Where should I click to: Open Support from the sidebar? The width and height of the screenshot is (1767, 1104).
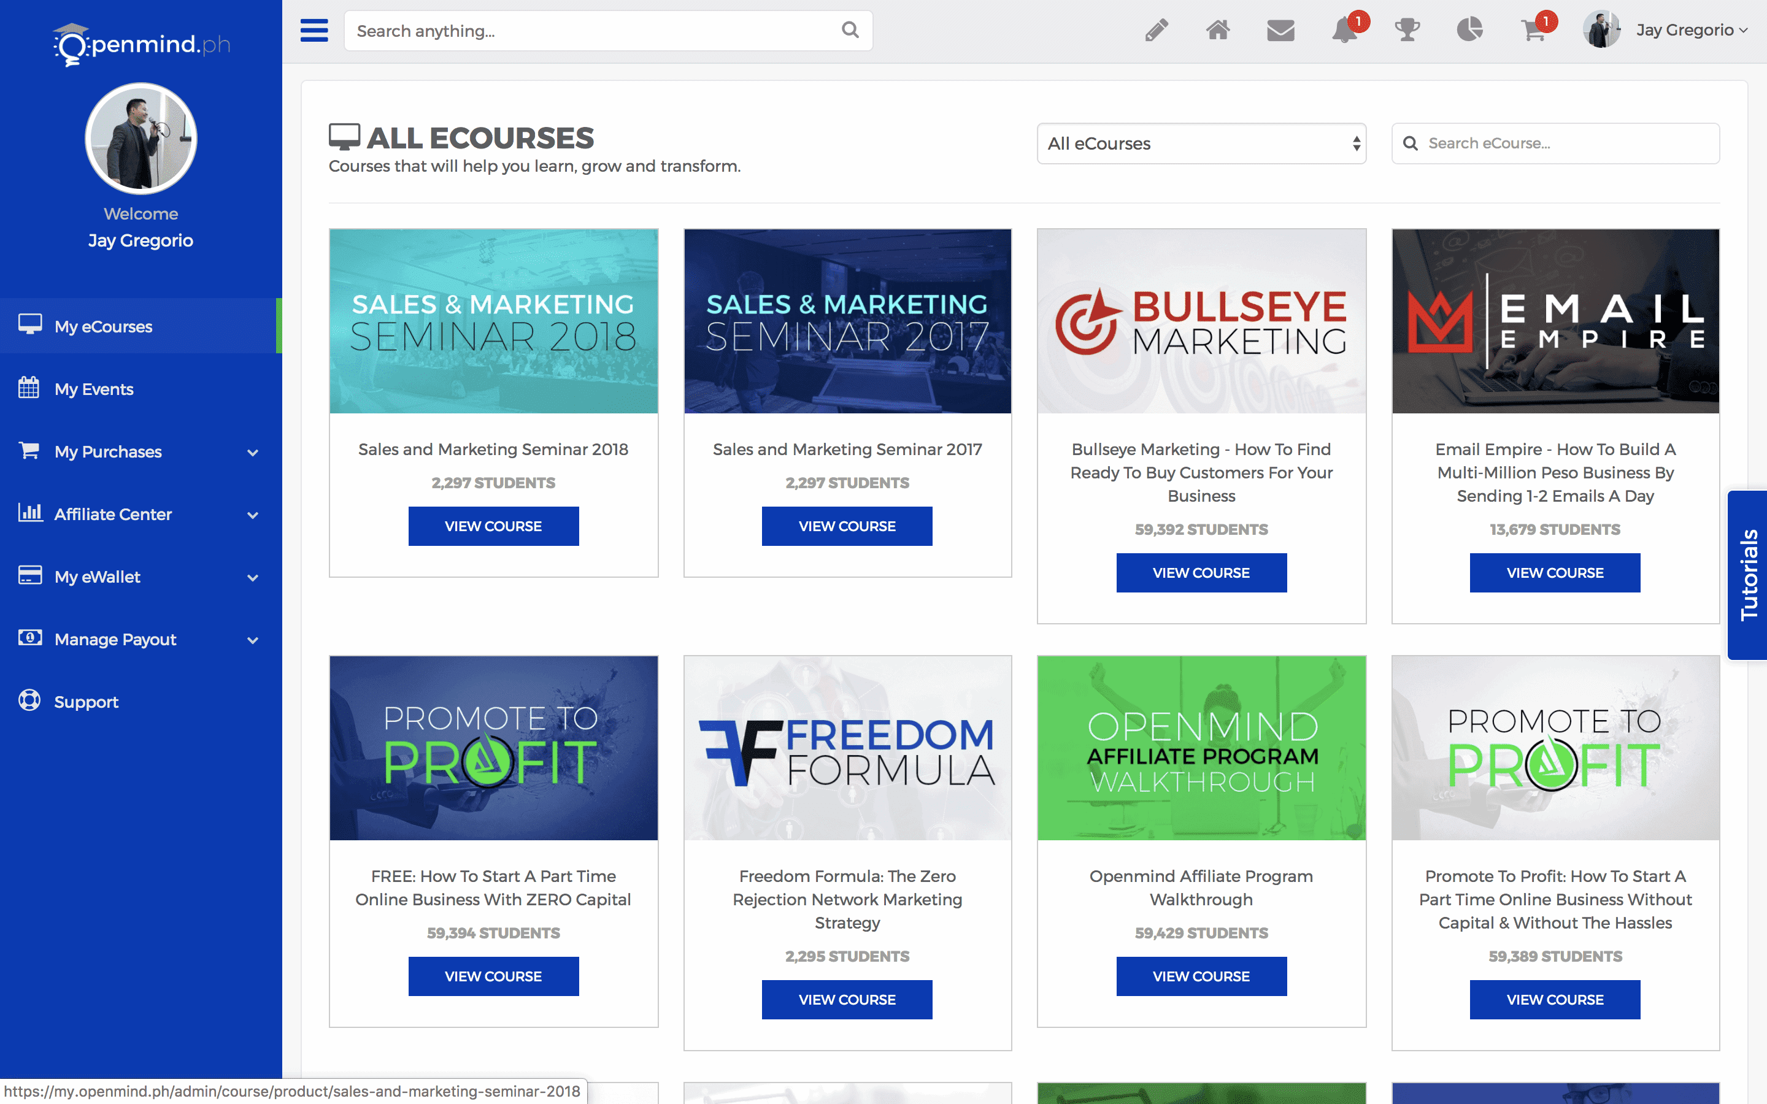pyautogui.click(x=141, y=702)
